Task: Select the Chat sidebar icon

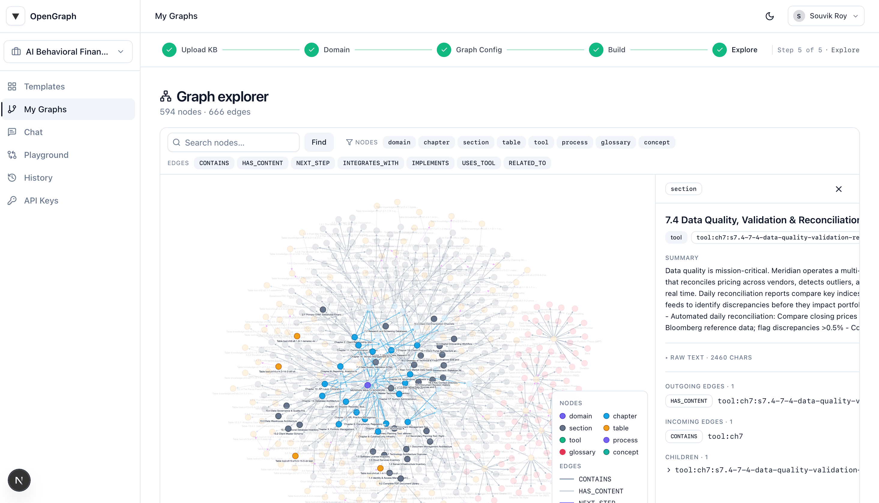Action: (12, 132)
